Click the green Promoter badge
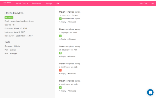Screen dimensions: 157x98 (9, 18)
